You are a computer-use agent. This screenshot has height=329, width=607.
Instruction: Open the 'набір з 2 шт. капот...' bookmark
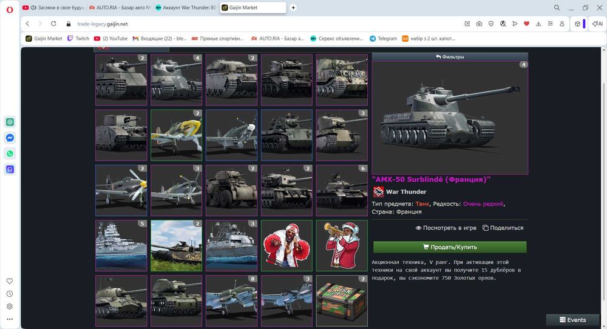point(429,38)
